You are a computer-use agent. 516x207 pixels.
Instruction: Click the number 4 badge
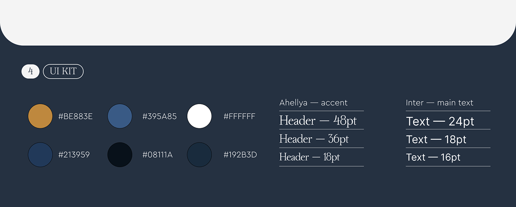[x=31, y=72]
